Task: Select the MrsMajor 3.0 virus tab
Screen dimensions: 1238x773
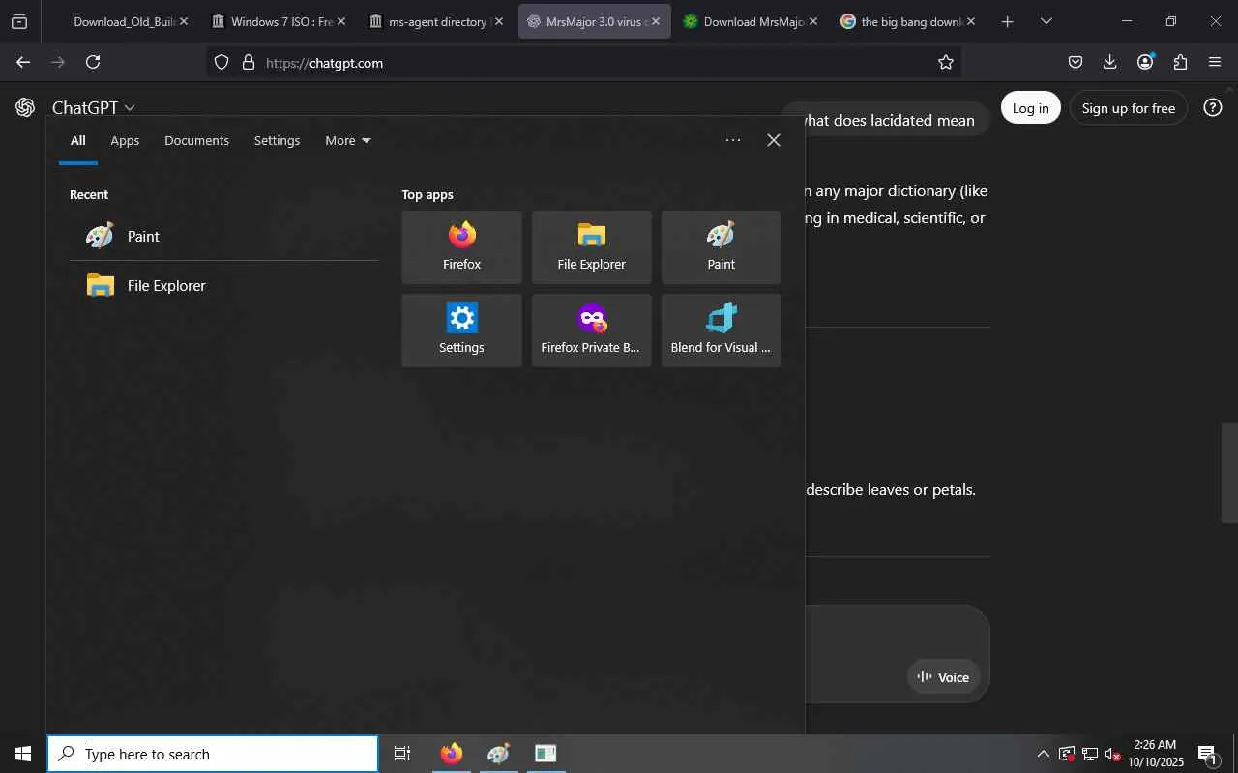Action: (594, 21)
